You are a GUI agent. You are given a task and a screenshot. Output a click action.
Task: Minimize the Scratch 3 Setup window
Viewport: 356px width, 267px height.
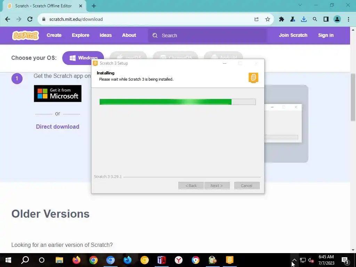coord(225,63)
